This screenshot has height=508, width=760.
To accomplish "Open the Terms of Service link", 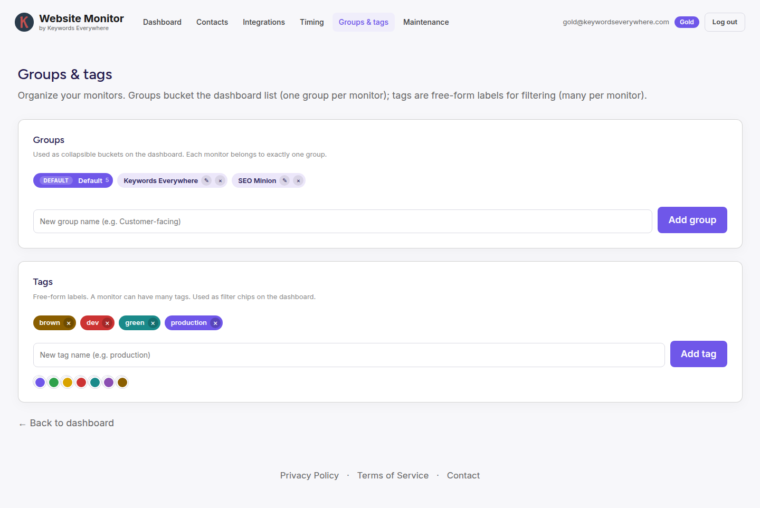I will point(393,475).
